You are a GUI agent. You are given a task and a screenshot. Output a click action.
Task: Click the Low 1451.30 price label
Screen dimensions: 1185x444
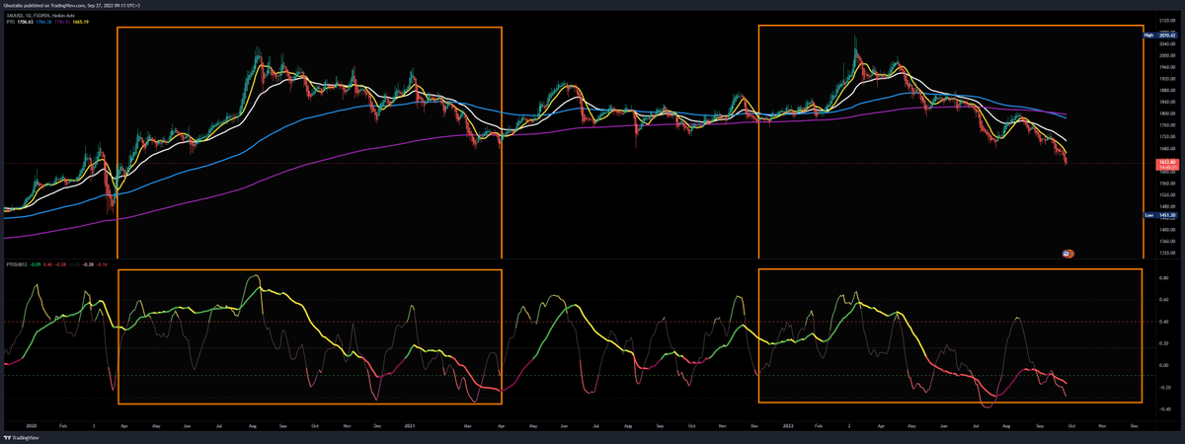[x=1161, y=215]
